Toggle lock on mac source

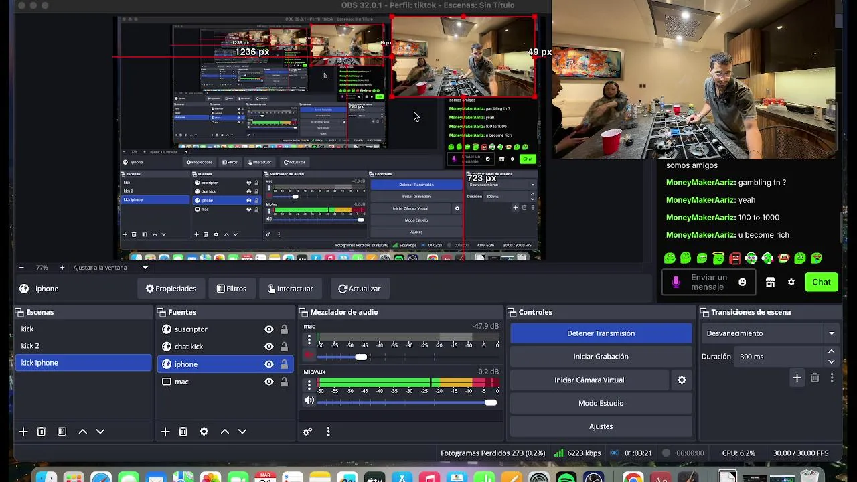(285, 382)
